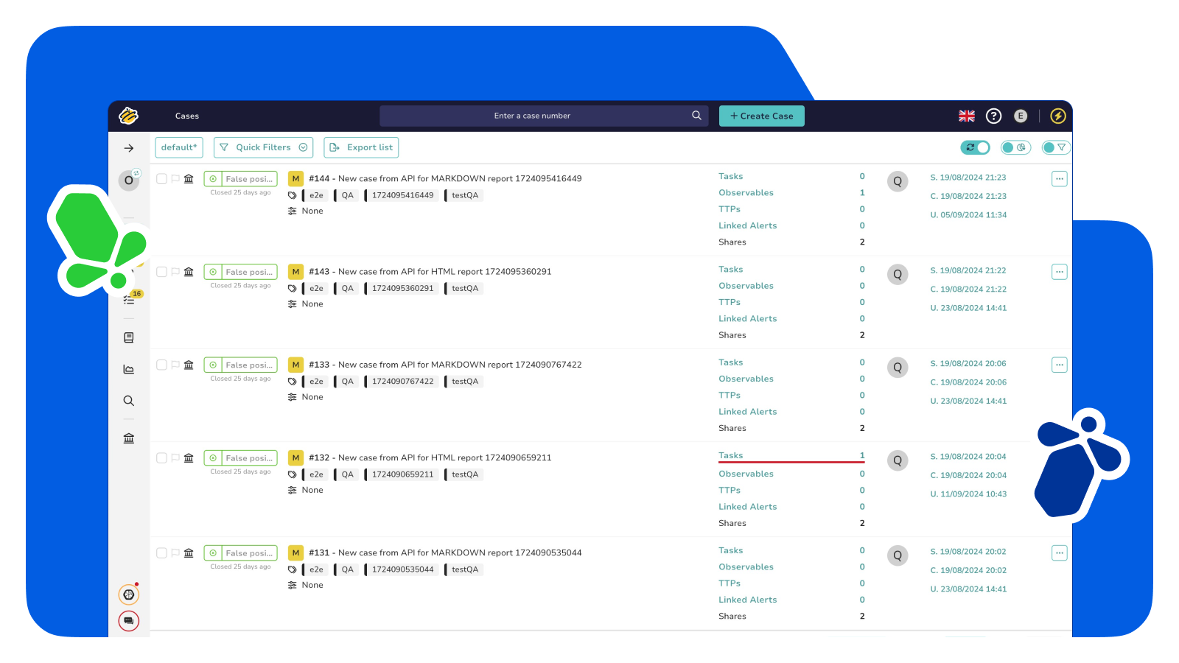Image resolution: width=1179 pixels, height=663 pixels.
Task: Click the lightning bolt icon in header
Action: pos(1057,116)
